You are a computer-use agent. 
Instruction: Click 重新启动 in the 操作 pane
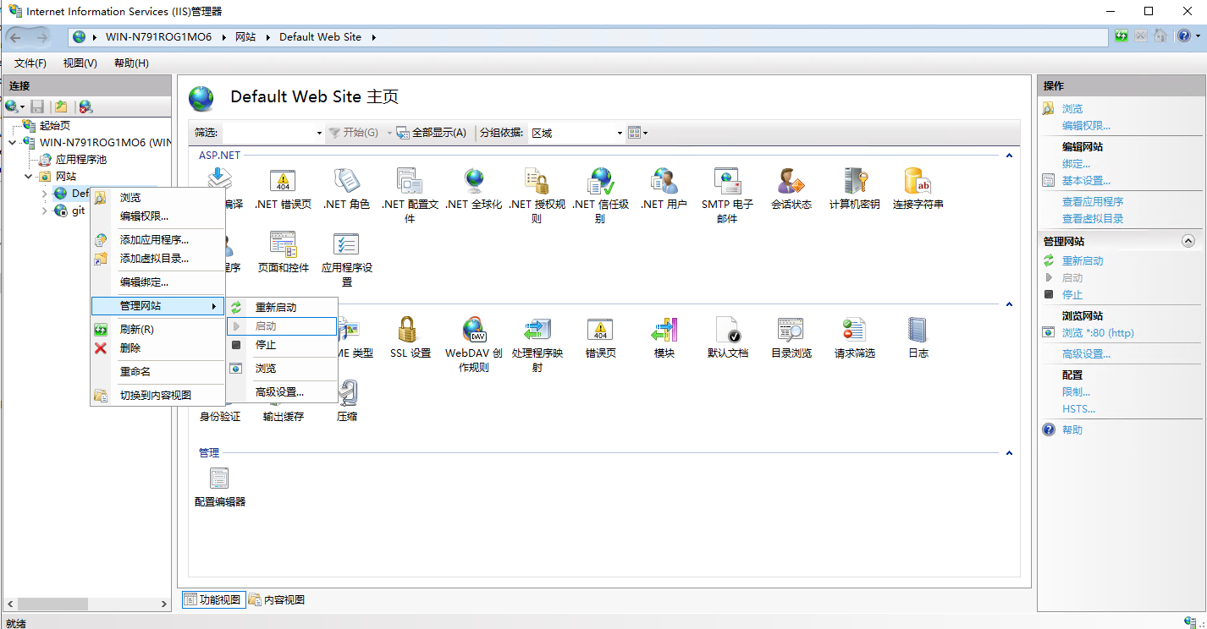1084,261
